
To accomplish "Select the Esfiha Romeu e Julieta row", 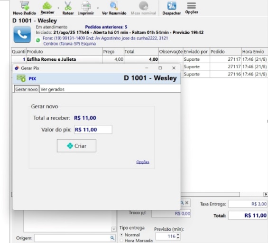I will click(x=139, y=59).
